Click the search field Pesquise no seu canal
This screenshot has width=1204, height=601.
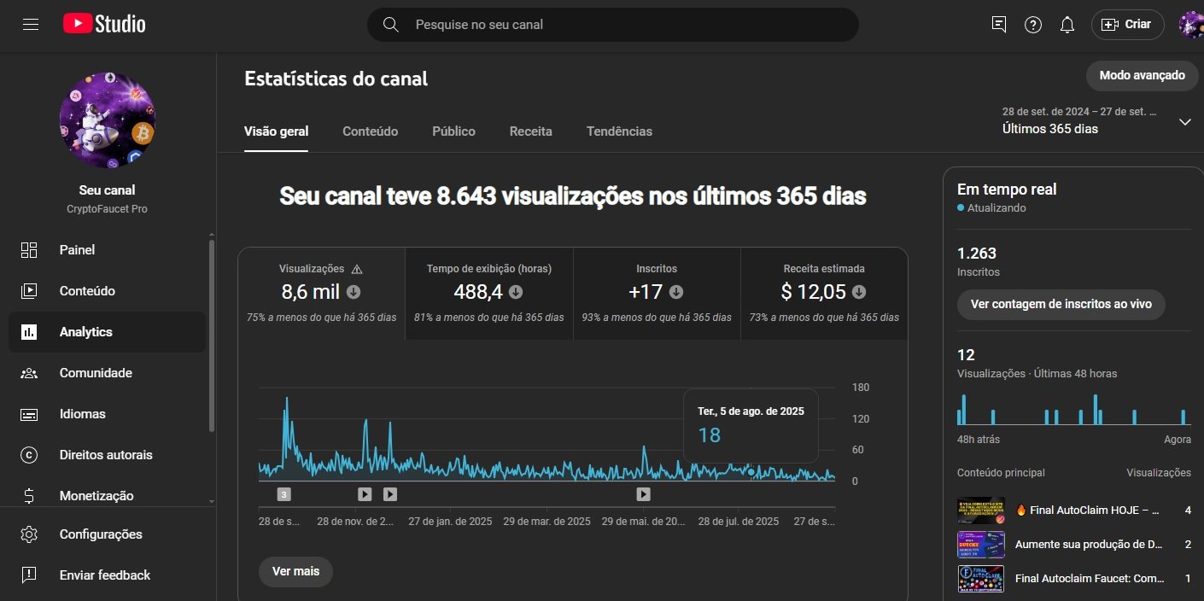(612, 25)
